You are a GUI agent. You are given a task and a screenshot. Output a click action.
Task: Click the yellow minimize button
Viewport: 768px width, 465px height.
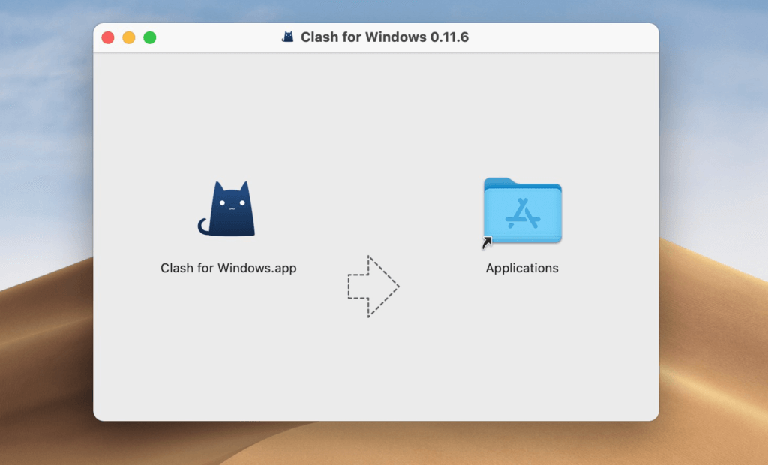[128, 36]
